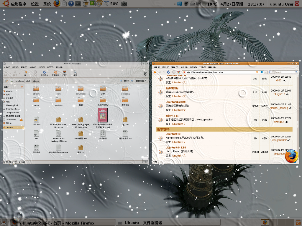Click the Google search field in Firefox

click(x=285, y=72)
